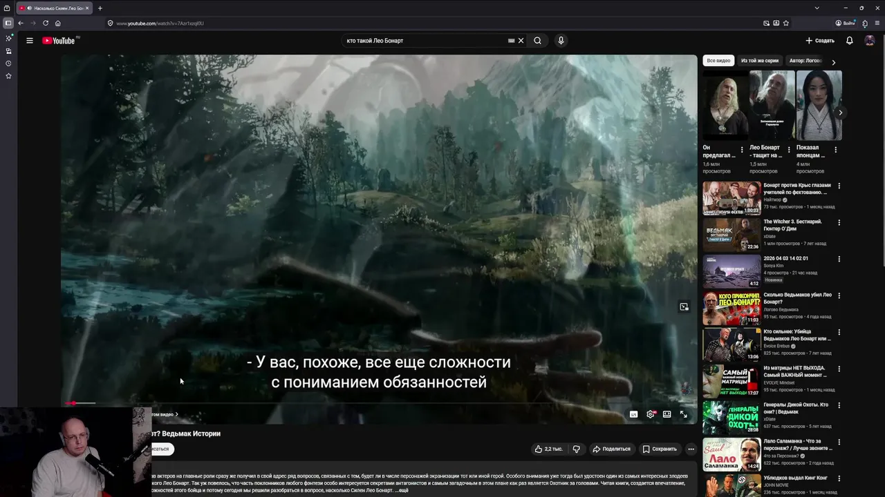Close the YouTube browser tab
885x497 pixels.
tap(87, 8)
